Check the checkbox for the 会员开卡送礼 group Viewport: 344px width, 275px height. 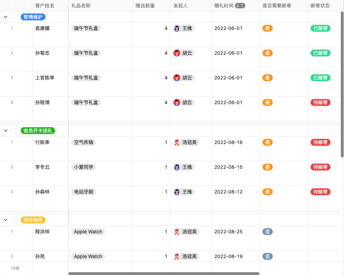click(x=13, y=130)
